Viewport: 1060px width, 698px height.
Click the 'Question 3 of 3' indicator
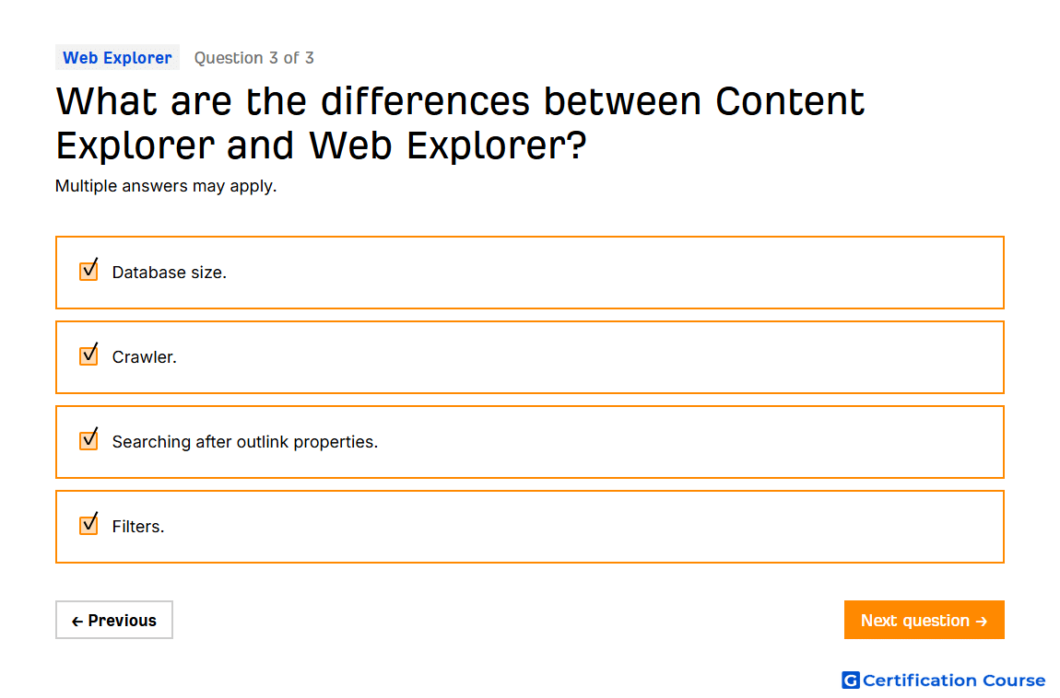pos(254,58)
